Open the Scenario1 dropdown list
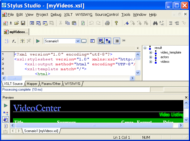This screenshot has height=141, width=190. [x=78, y=41]
